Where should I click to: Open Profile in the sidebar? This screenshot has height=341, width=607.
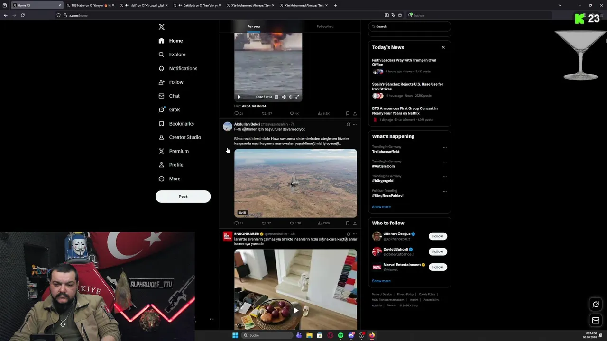click(171, 165)
